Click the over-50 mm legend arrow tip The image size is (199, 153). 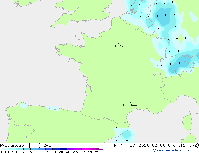(99, 149)
